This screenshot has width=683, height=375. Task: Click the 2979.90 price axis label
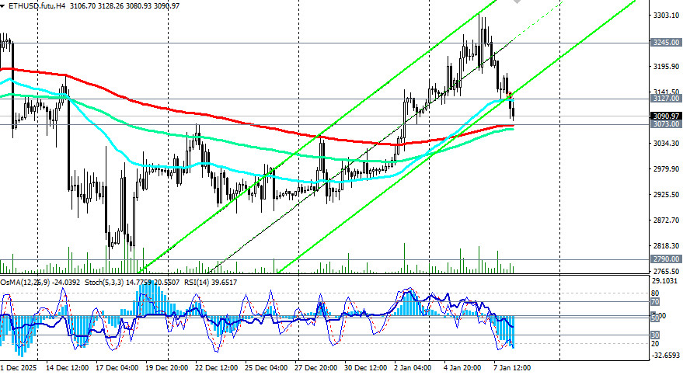point(667,168)
